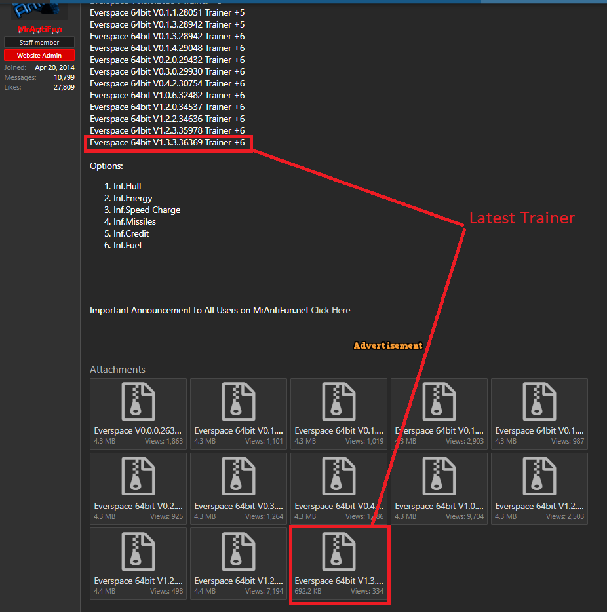607x612 pixels.
Task: Click zip icon of attachment with 7,194 views
Action: tap(239, 551)
